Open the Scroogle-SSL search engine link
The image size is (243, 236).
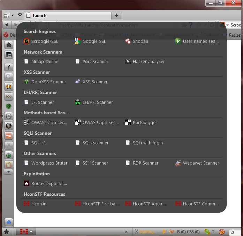coord(41,41)
